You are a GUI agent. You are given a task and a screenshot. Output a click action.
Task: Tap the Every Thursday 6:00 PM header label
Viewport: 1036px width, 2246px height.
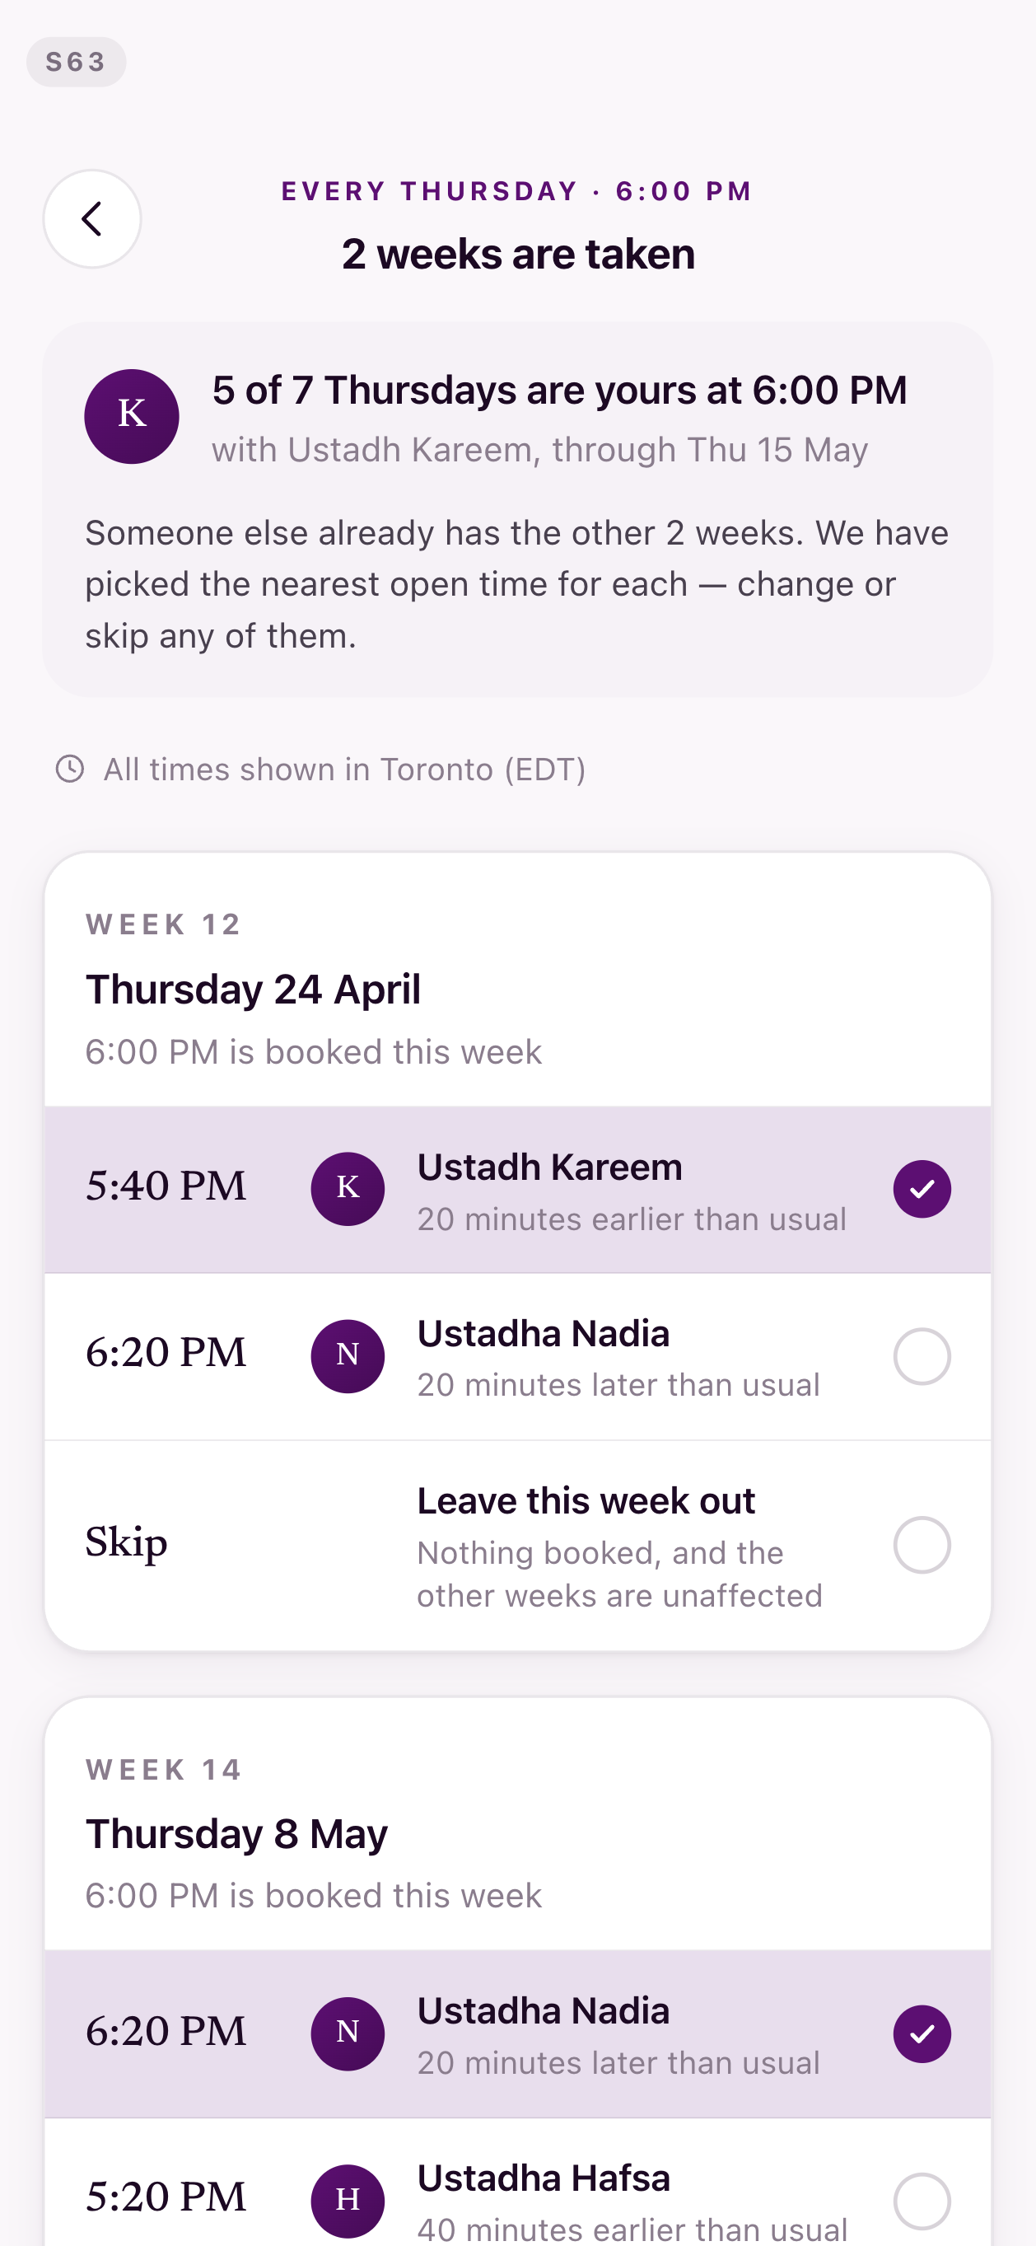pos(517,191)
